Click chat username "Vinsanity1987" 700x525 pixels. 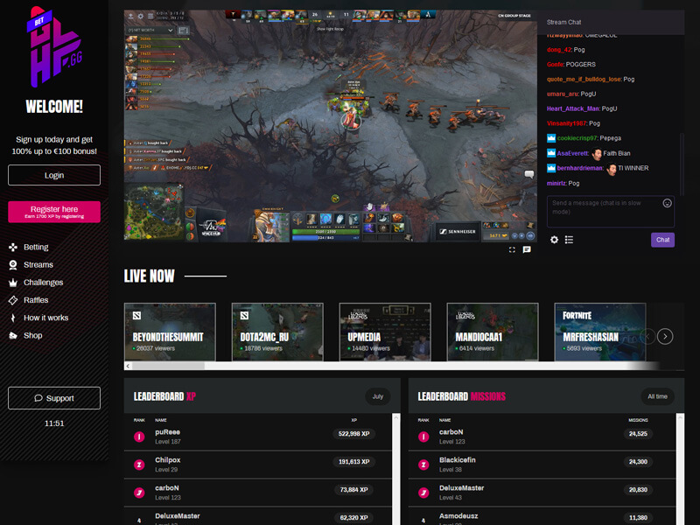567,123
